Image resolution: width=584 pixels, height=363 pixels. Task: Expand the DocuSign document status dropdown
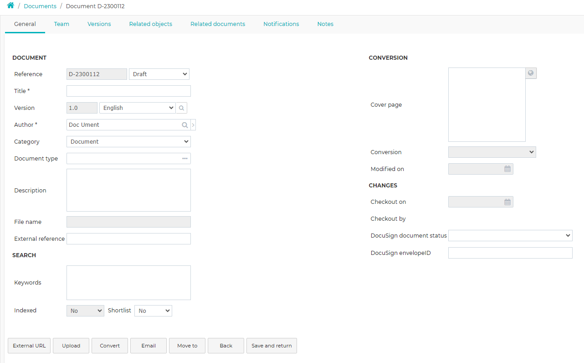(x=510, y=236)
